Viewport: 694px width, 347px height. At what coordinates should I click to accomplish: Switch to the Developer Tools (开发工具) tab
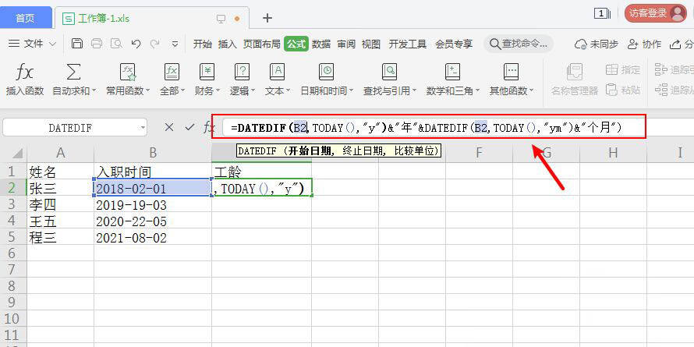tap(408, 44)
